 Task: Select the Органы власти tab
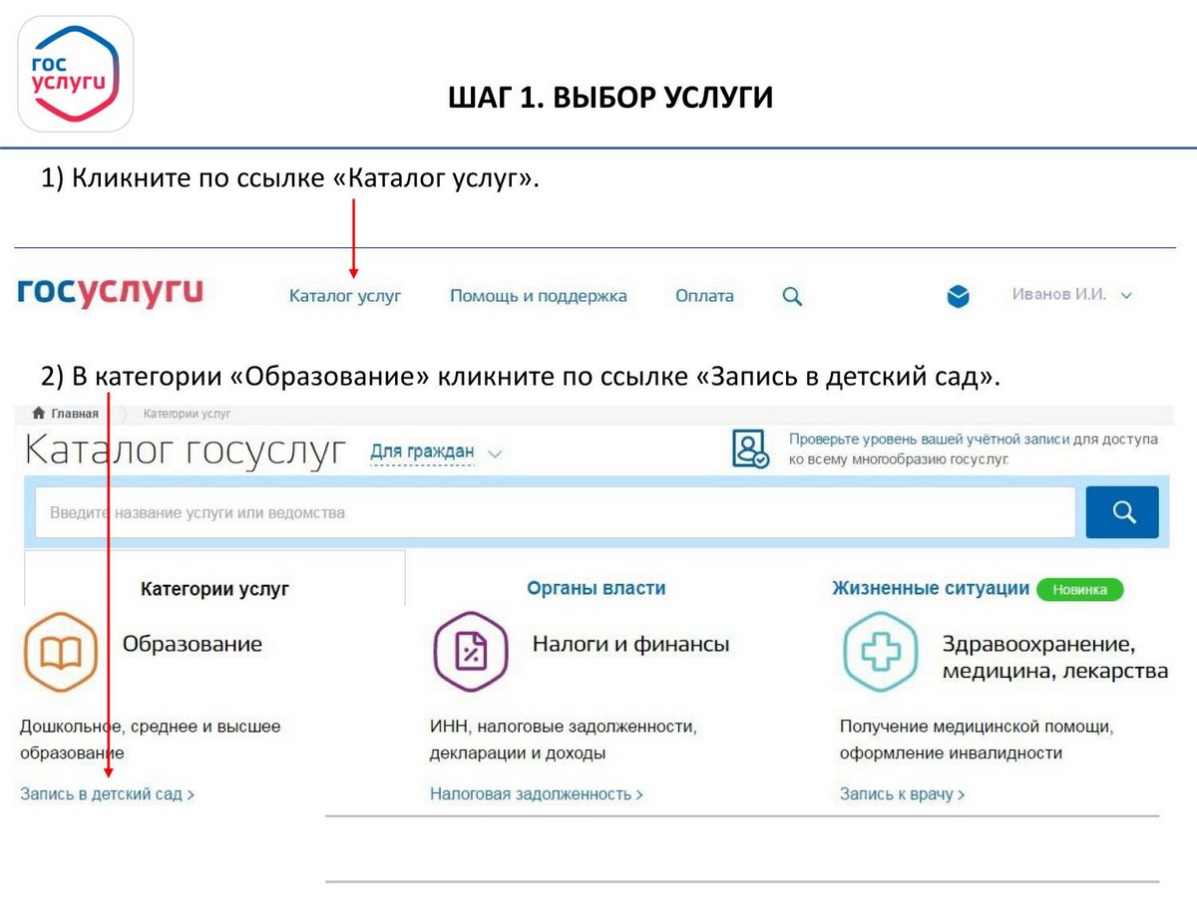coord(597,588)
